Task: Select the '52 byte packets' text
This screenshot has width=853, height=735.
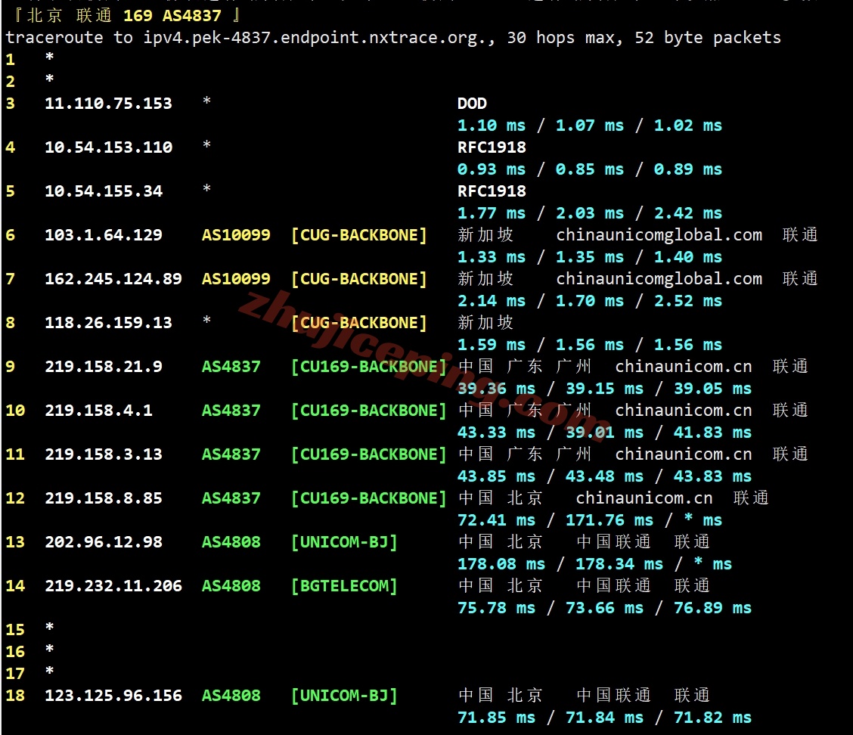Action: coord(708,38)
